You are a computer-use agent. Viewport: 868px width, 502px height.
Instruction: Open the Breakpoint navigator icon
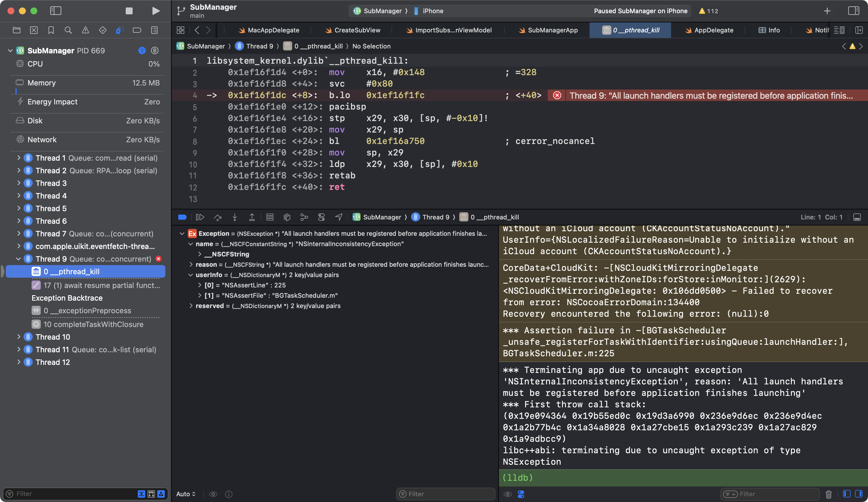point(137,30)
